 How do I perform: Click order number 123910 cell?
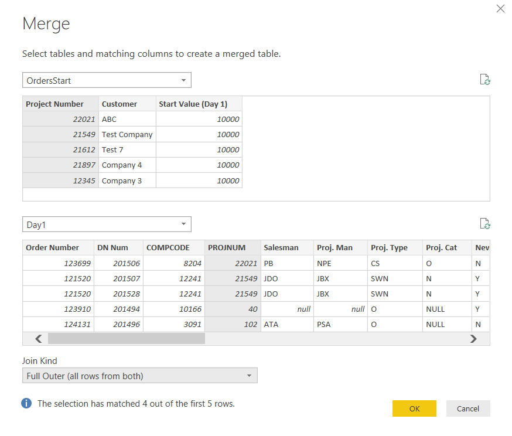59,309
